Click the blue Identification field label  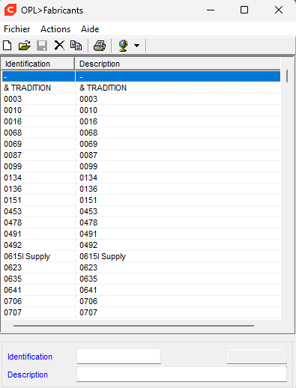click(x=30, y=357)
